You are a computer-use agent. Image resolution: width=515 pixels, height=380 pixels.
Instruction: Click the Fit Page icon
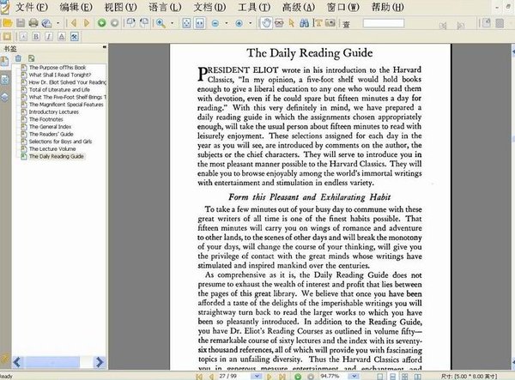186,23
